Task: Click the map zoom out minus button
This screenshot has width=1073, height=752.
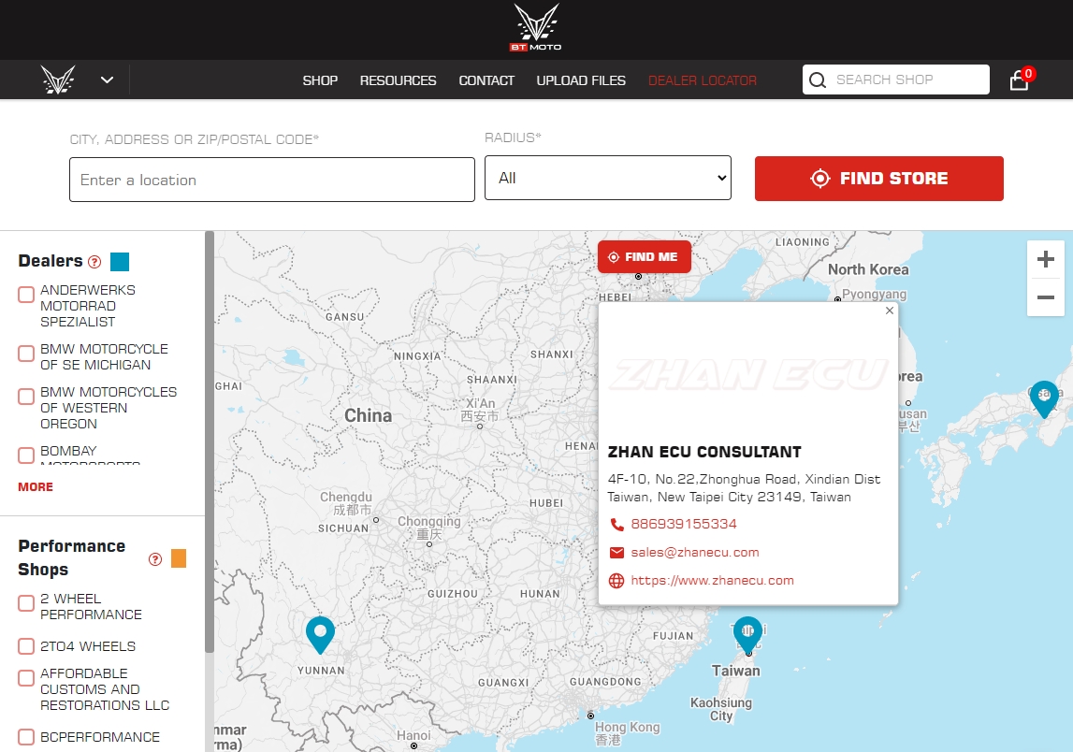Action: click(x=1046, y=297)
